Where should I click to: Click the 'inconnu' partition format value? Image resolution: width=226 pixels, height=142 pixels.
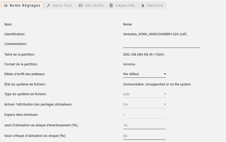pyautogui.click(x=129, y=64)
